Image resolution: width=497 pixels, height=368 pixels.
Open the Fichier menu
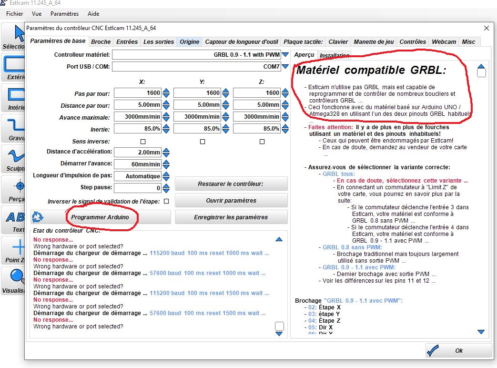(15, 14)
